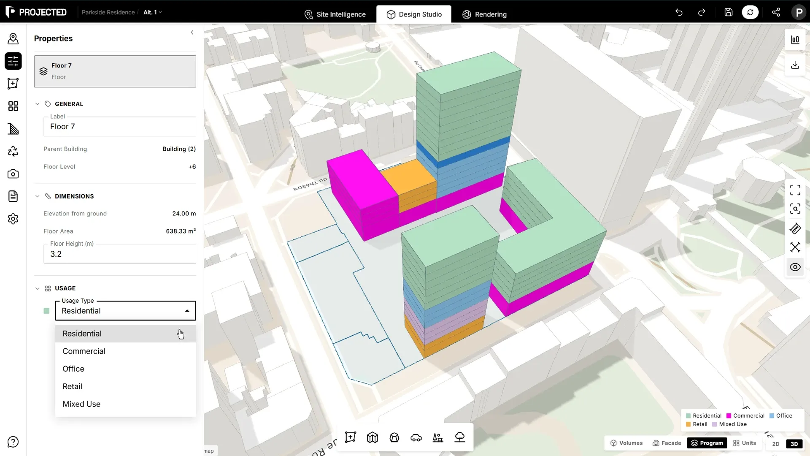Open the analytics chart icon

795,40
